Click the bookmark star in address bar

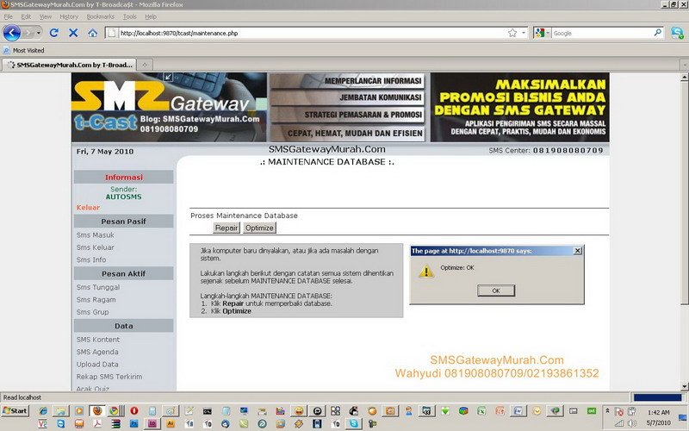click(512, 33)
